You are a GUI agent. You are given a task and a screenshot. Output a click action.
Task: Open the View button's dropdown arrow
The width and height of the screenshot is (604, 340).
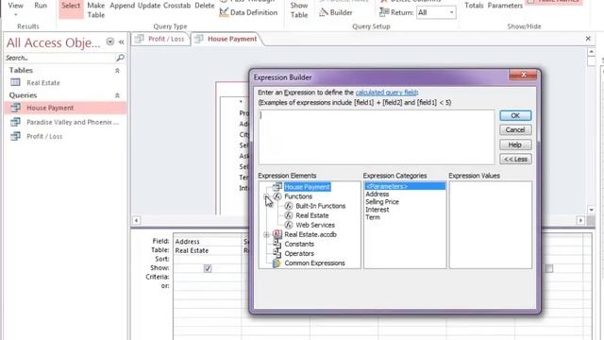tap(16, 15)
